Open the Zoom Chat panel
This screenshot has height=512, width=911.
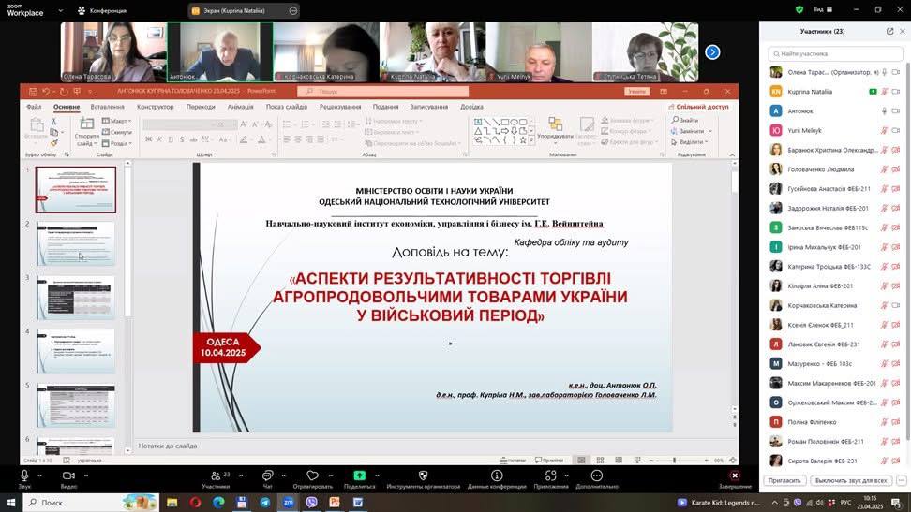[267, 476]
